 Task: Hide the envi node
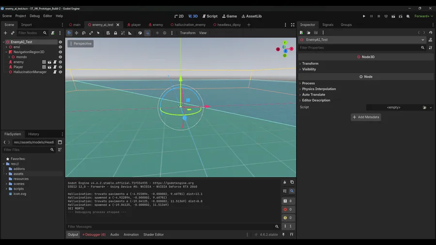tap(61, 47)
